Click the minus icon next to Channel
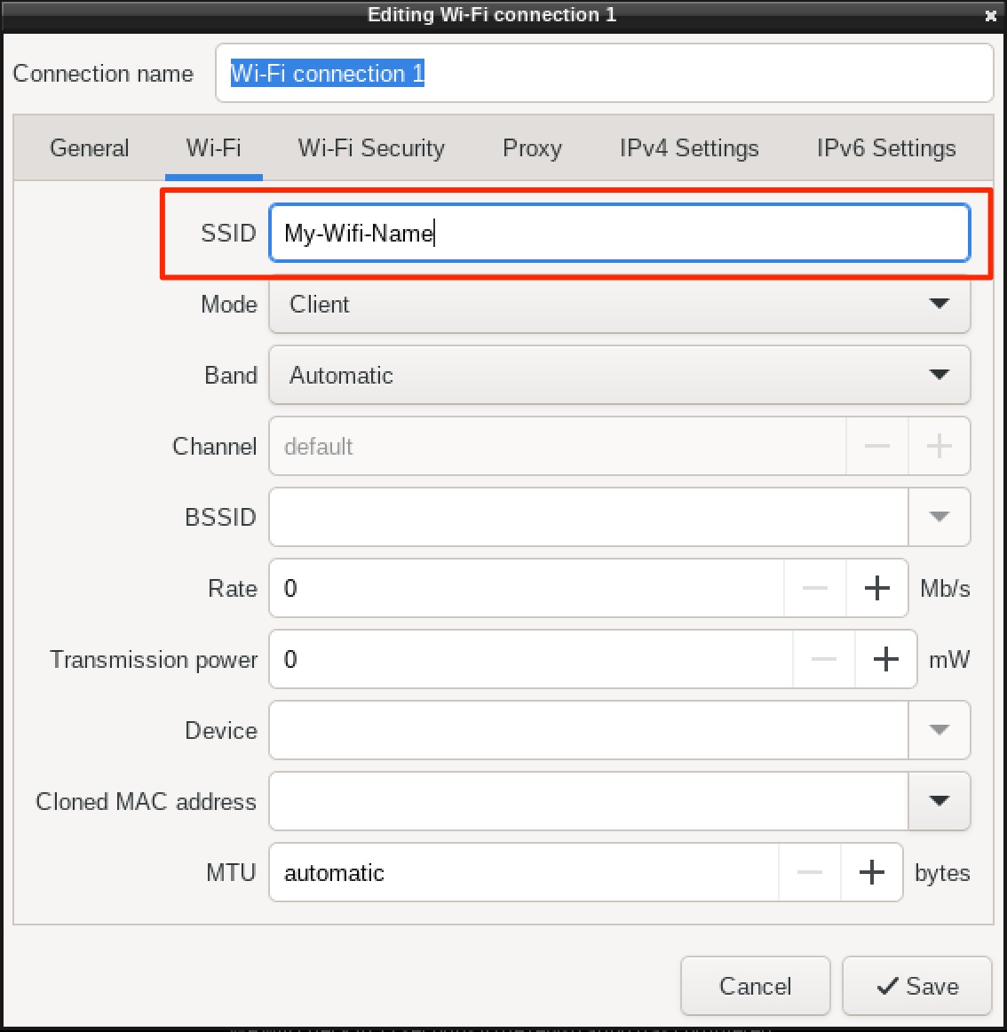1007x1032 pixels. point(876,446)
